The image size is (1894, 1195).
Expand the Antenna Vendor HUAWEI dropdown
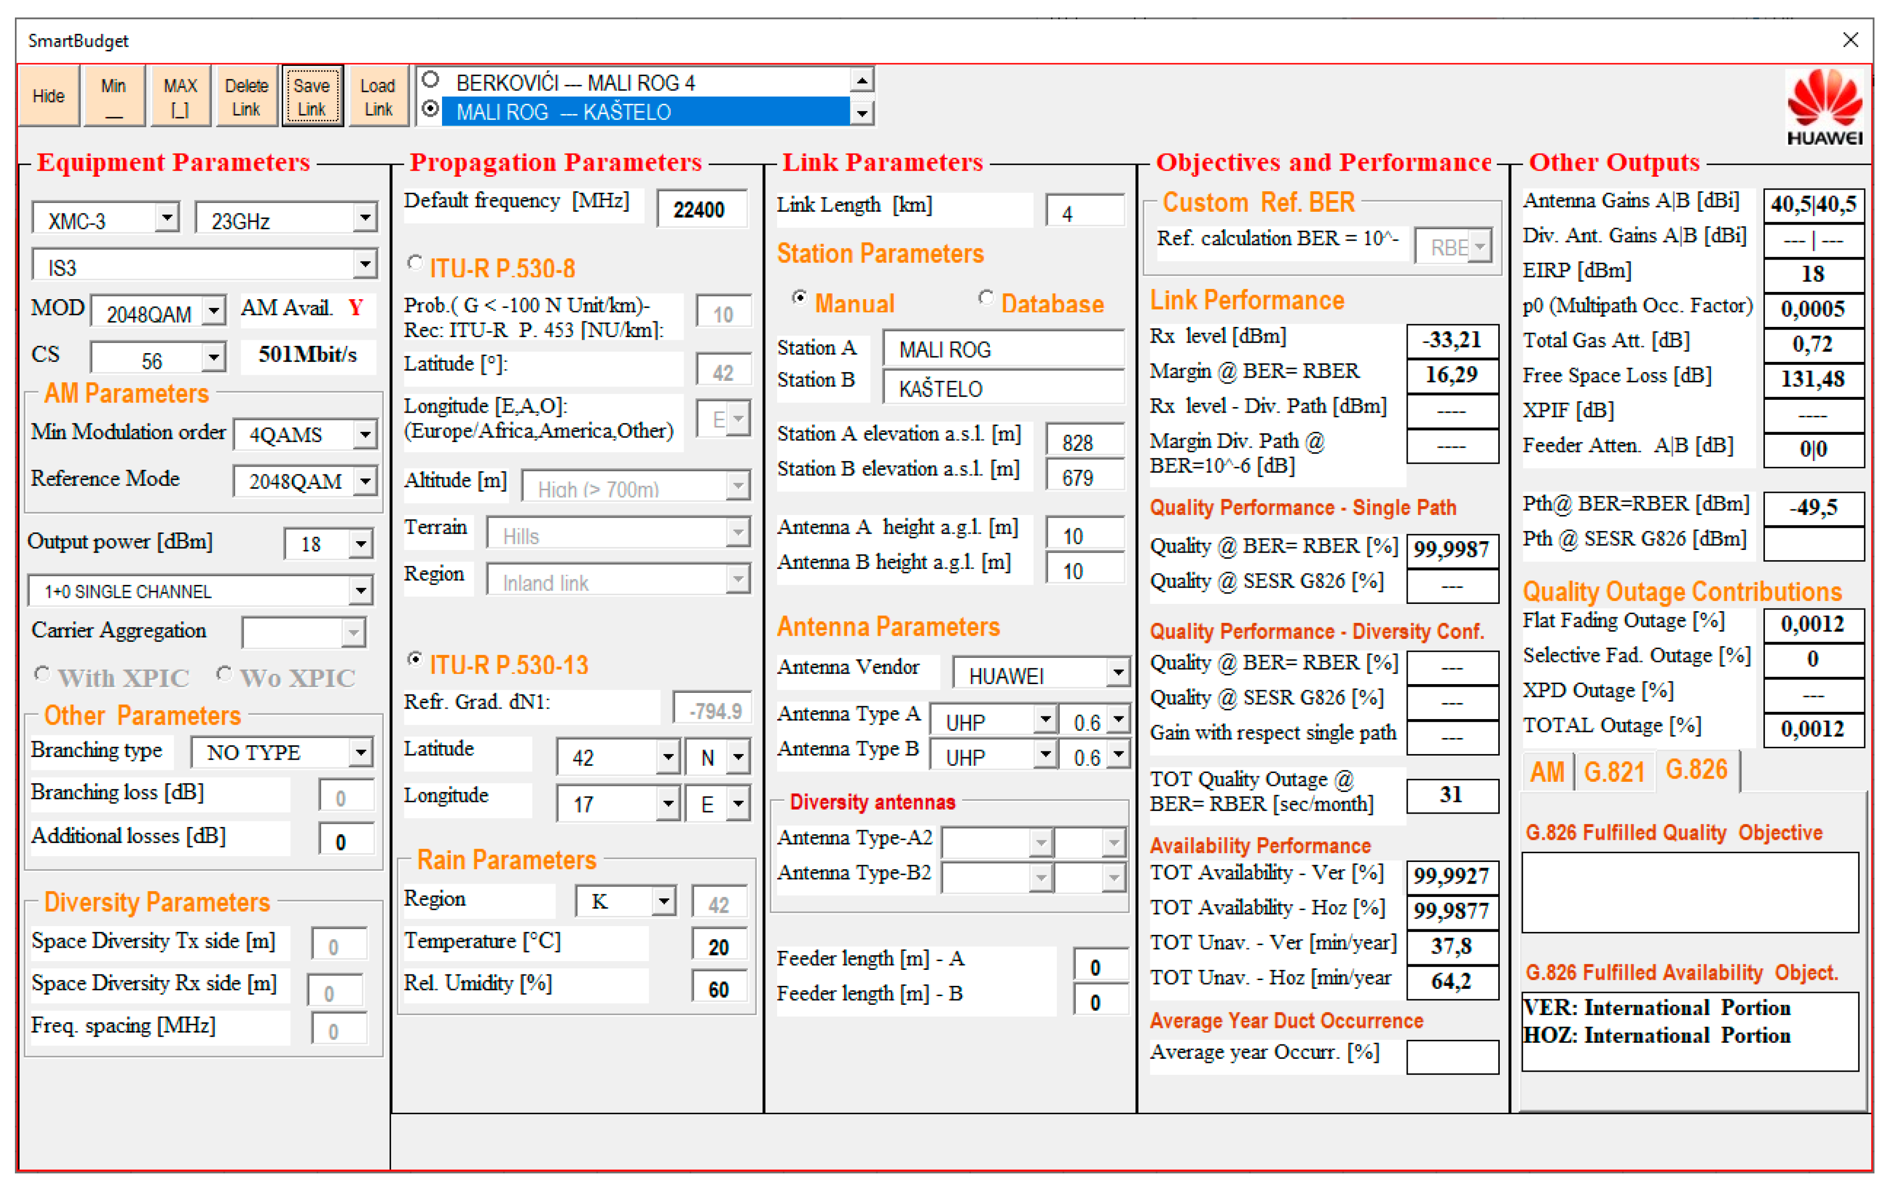point(1117,673)
